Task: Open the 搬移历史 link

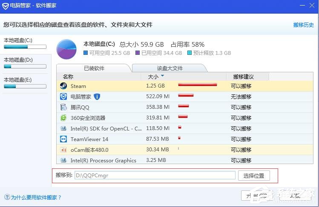Action: (303, 25)
